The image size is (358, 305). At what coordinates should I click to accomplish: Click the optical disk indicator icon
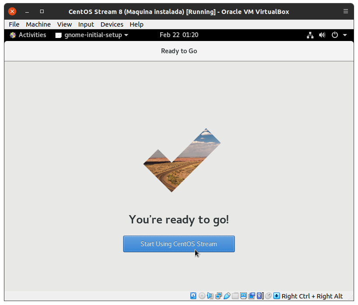[202, 296]
